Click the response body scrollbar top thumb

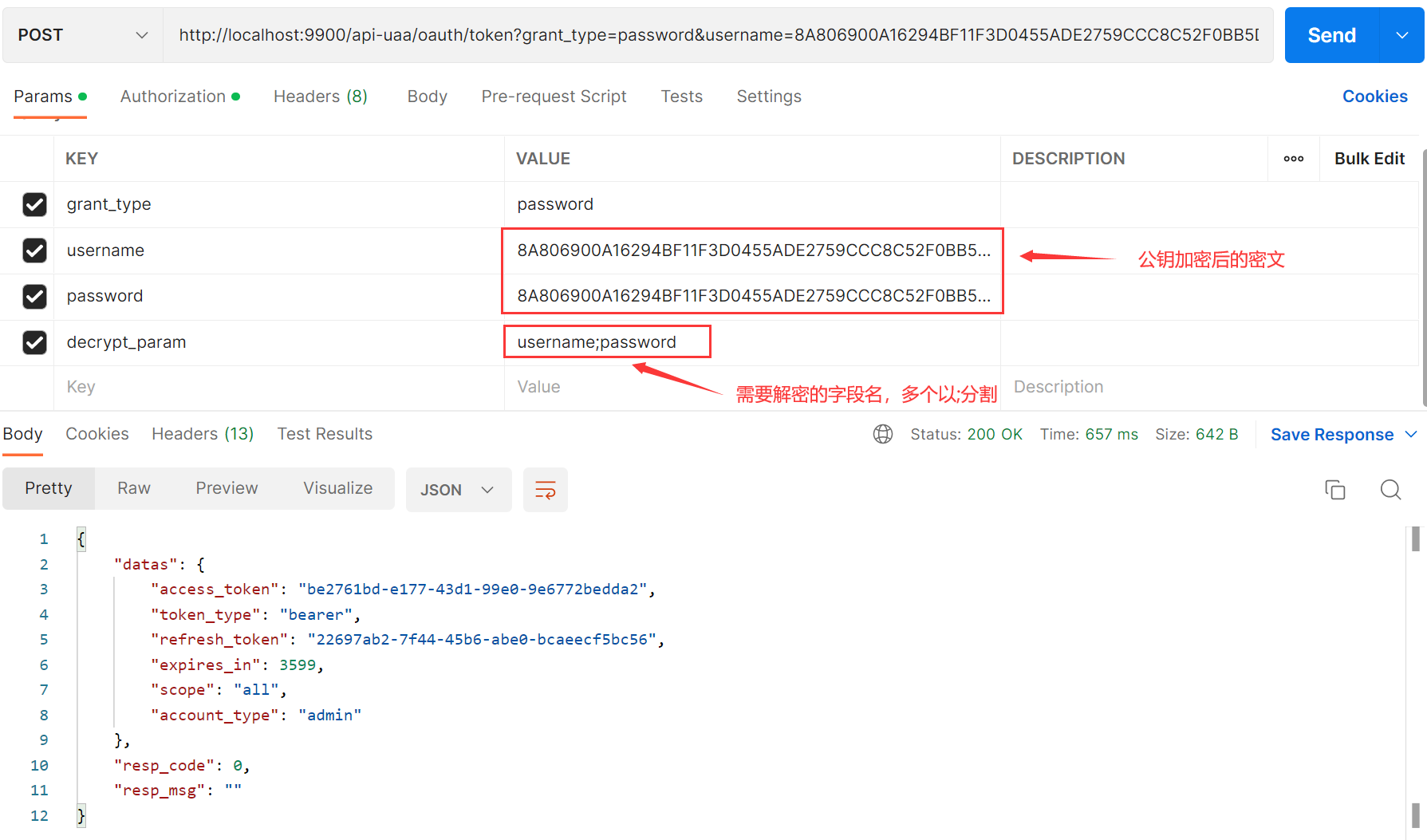pyautogui.click(x=1416, y=539)
